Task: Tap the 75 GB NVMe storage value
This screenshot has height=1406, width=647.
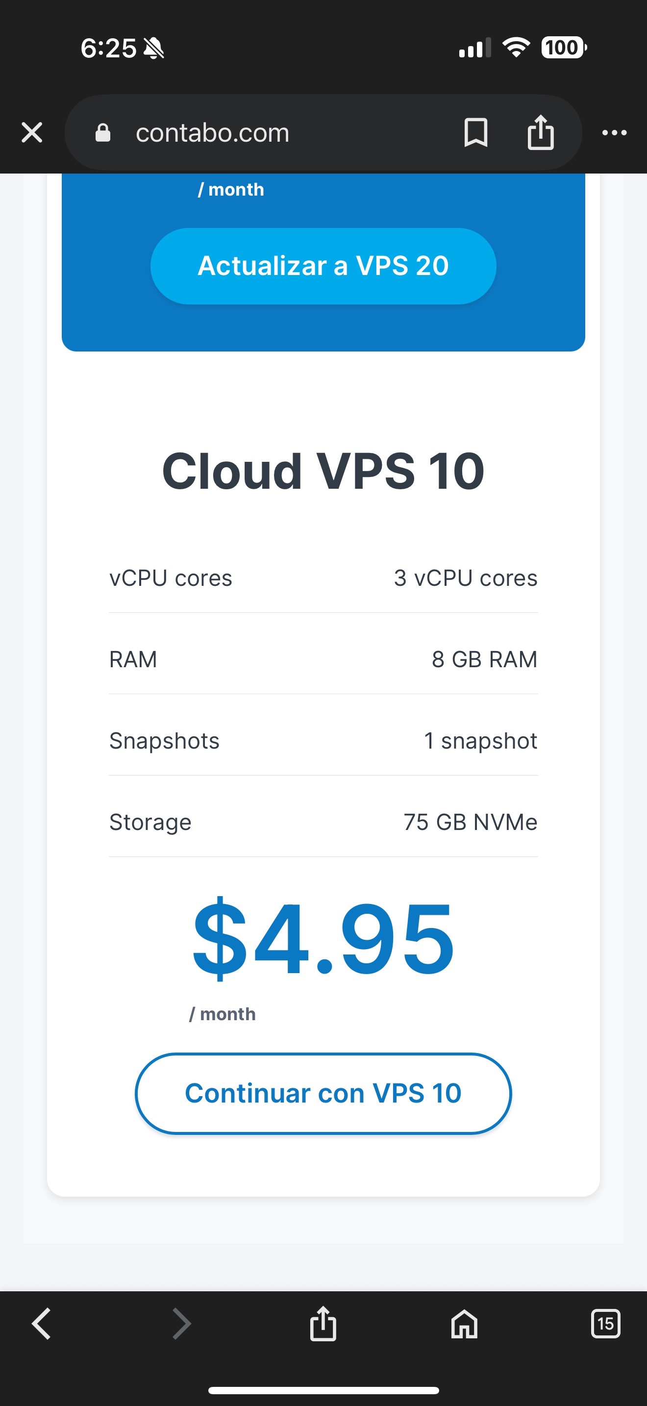Action: 470,822
